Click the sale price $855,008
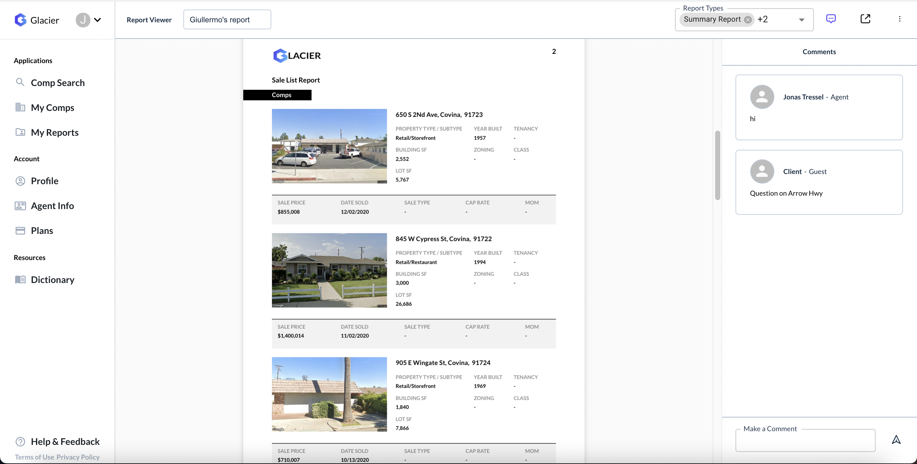Screen dimensions: 917x464 289,212
